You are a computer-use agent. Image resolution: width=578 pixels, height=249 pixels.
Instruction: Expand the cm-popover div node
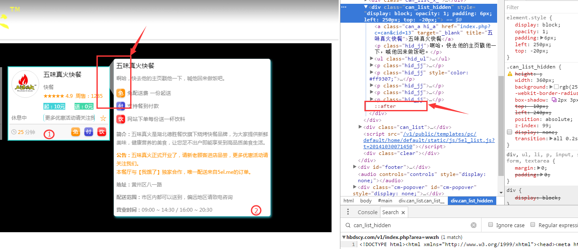(x=355, y=187)
